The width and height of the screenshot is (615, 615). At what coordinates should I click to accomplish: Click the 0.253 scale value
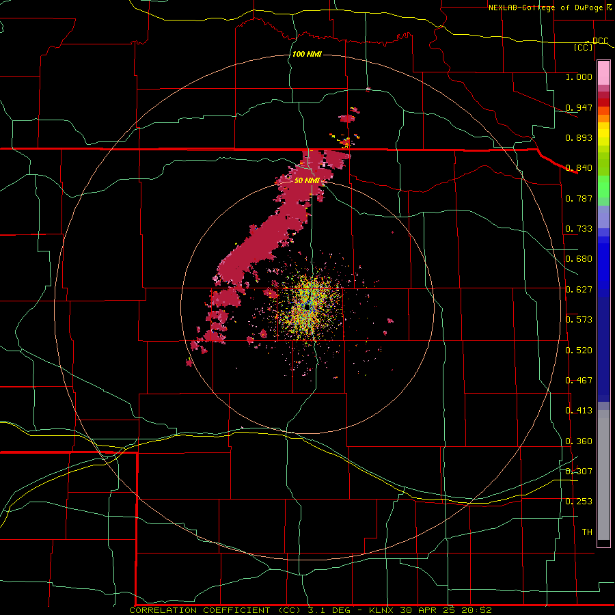click(579, 502)
